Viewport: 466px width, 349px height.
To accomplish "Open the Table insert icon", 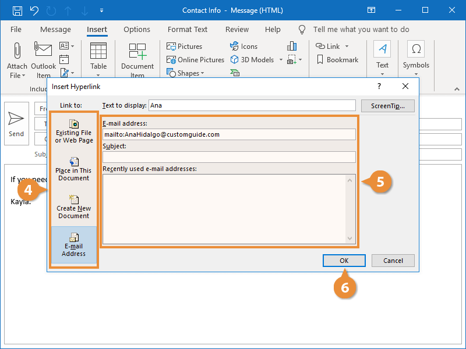I will point(98,51).
